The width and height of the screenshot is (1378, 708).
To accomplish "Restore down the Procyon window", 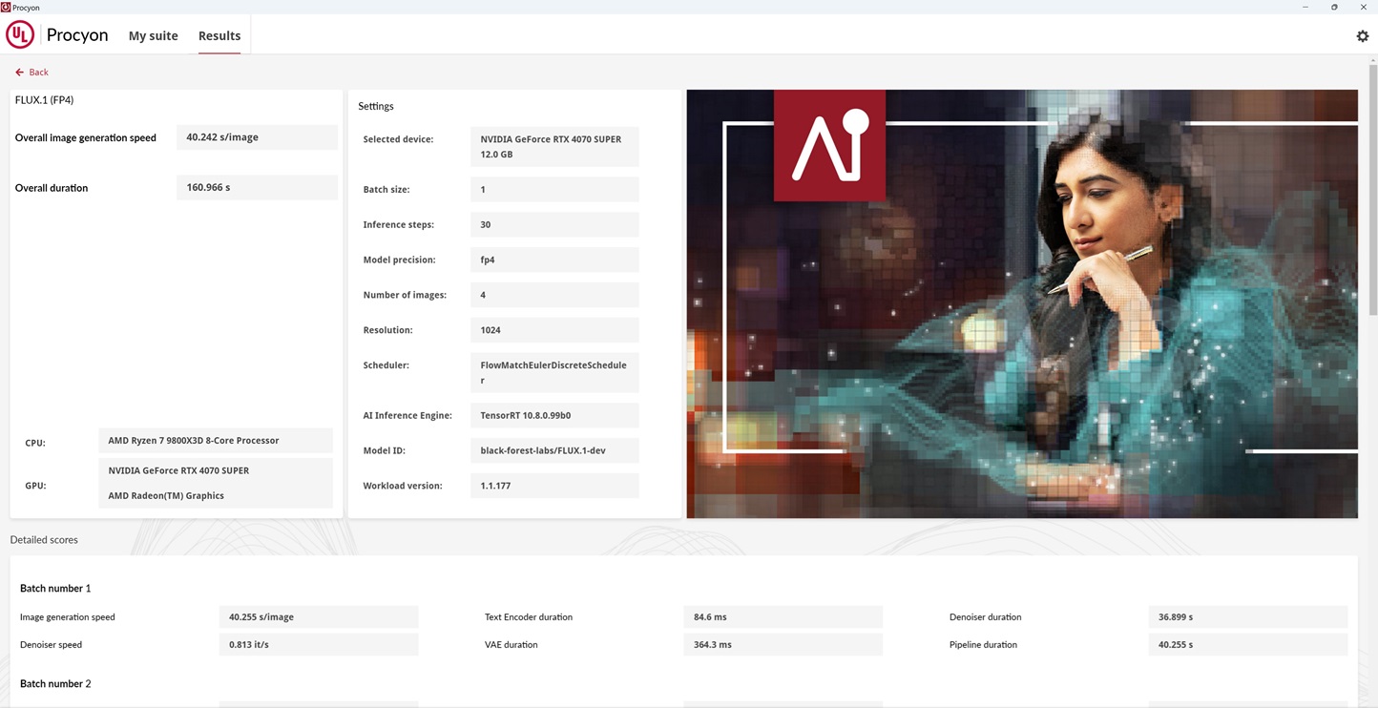I will (x=1334, y=7).
